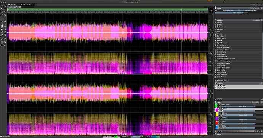Toggle visibility of the Guitar layer
The height and width of the screenshot is (138, 263).
220,117
